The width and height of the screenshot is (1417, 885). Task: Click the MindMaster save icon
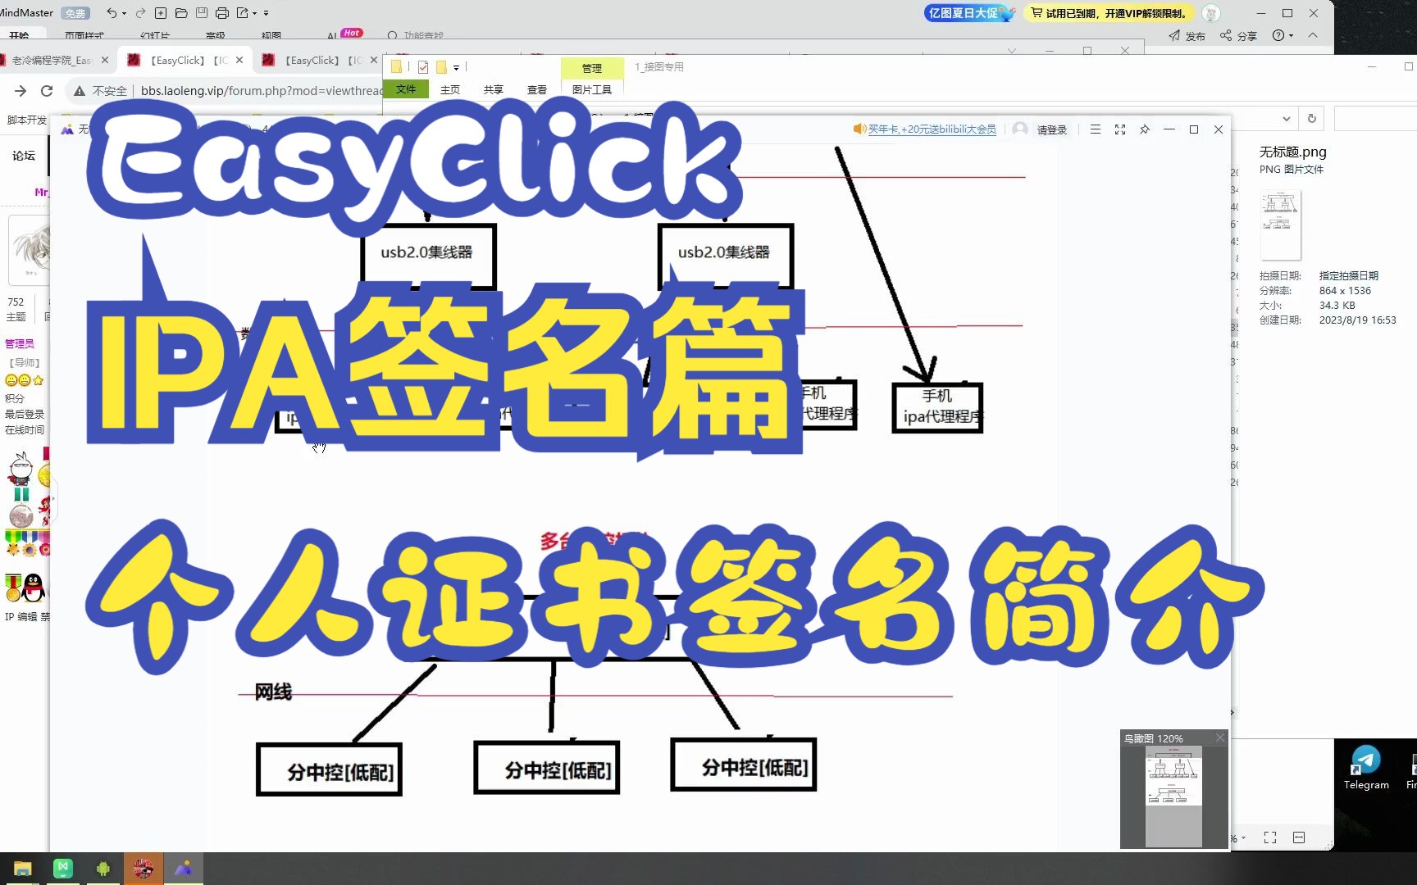202,13
